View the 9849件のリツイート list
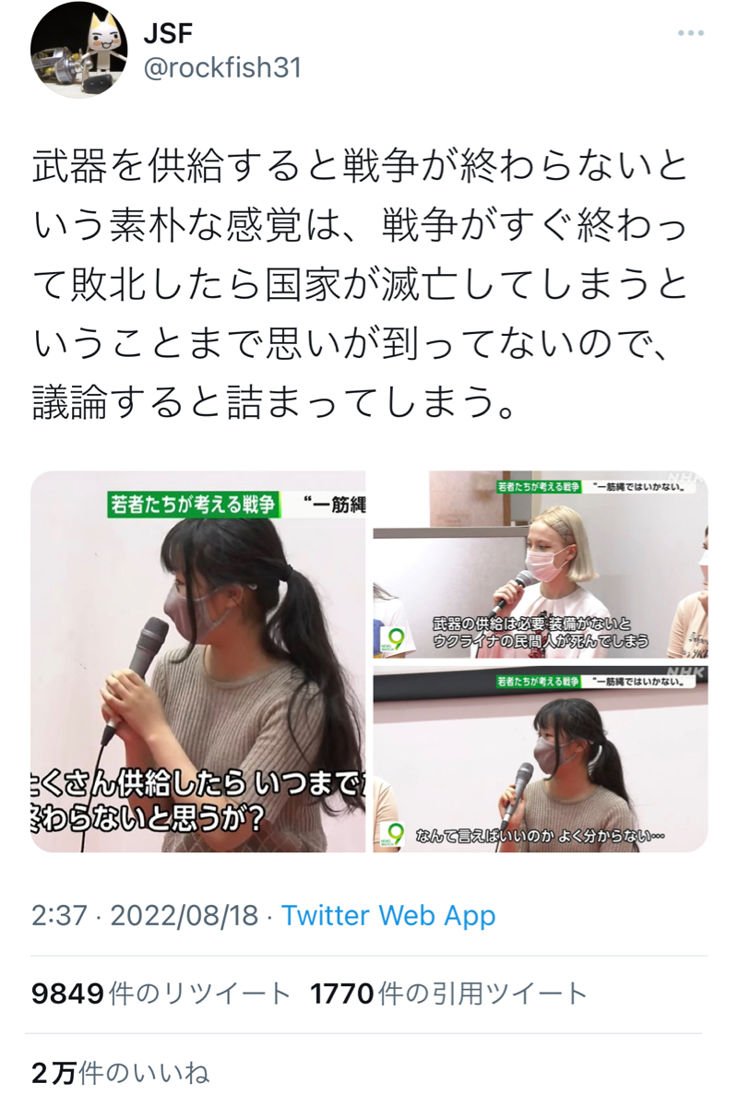This screenshot has width=739, height=1107. tap(161, 994)
